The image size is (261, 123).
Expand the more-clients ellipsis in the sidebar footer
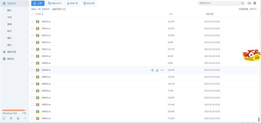(25, 118)
